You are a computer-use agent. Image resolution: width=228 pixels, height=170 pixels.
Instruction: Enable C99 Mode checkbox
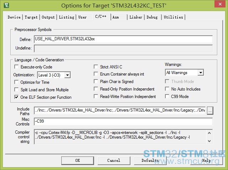[167, 97]
